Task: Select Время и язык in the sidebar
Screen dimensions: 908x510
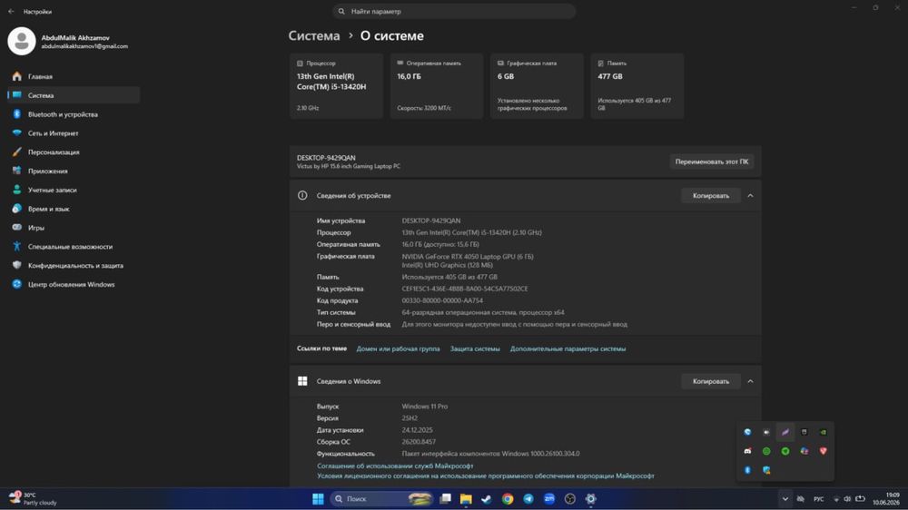Action: [x=74, y=209]
